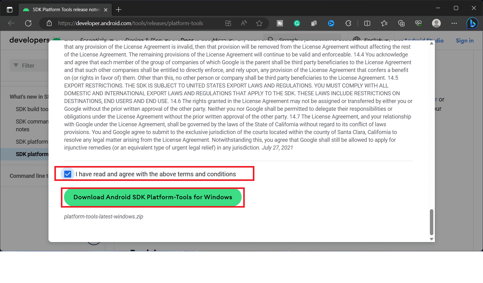Image resolution: width=483 pixels, height=283 pixels.
Task: Open the browser profile avatar
Action: 436,23
